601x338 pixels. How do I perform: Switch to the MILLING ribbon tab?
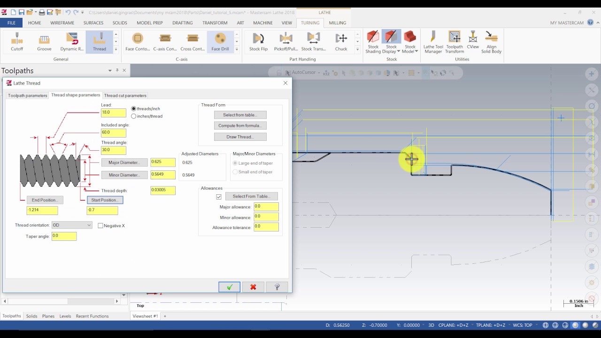tap(338, 23)
